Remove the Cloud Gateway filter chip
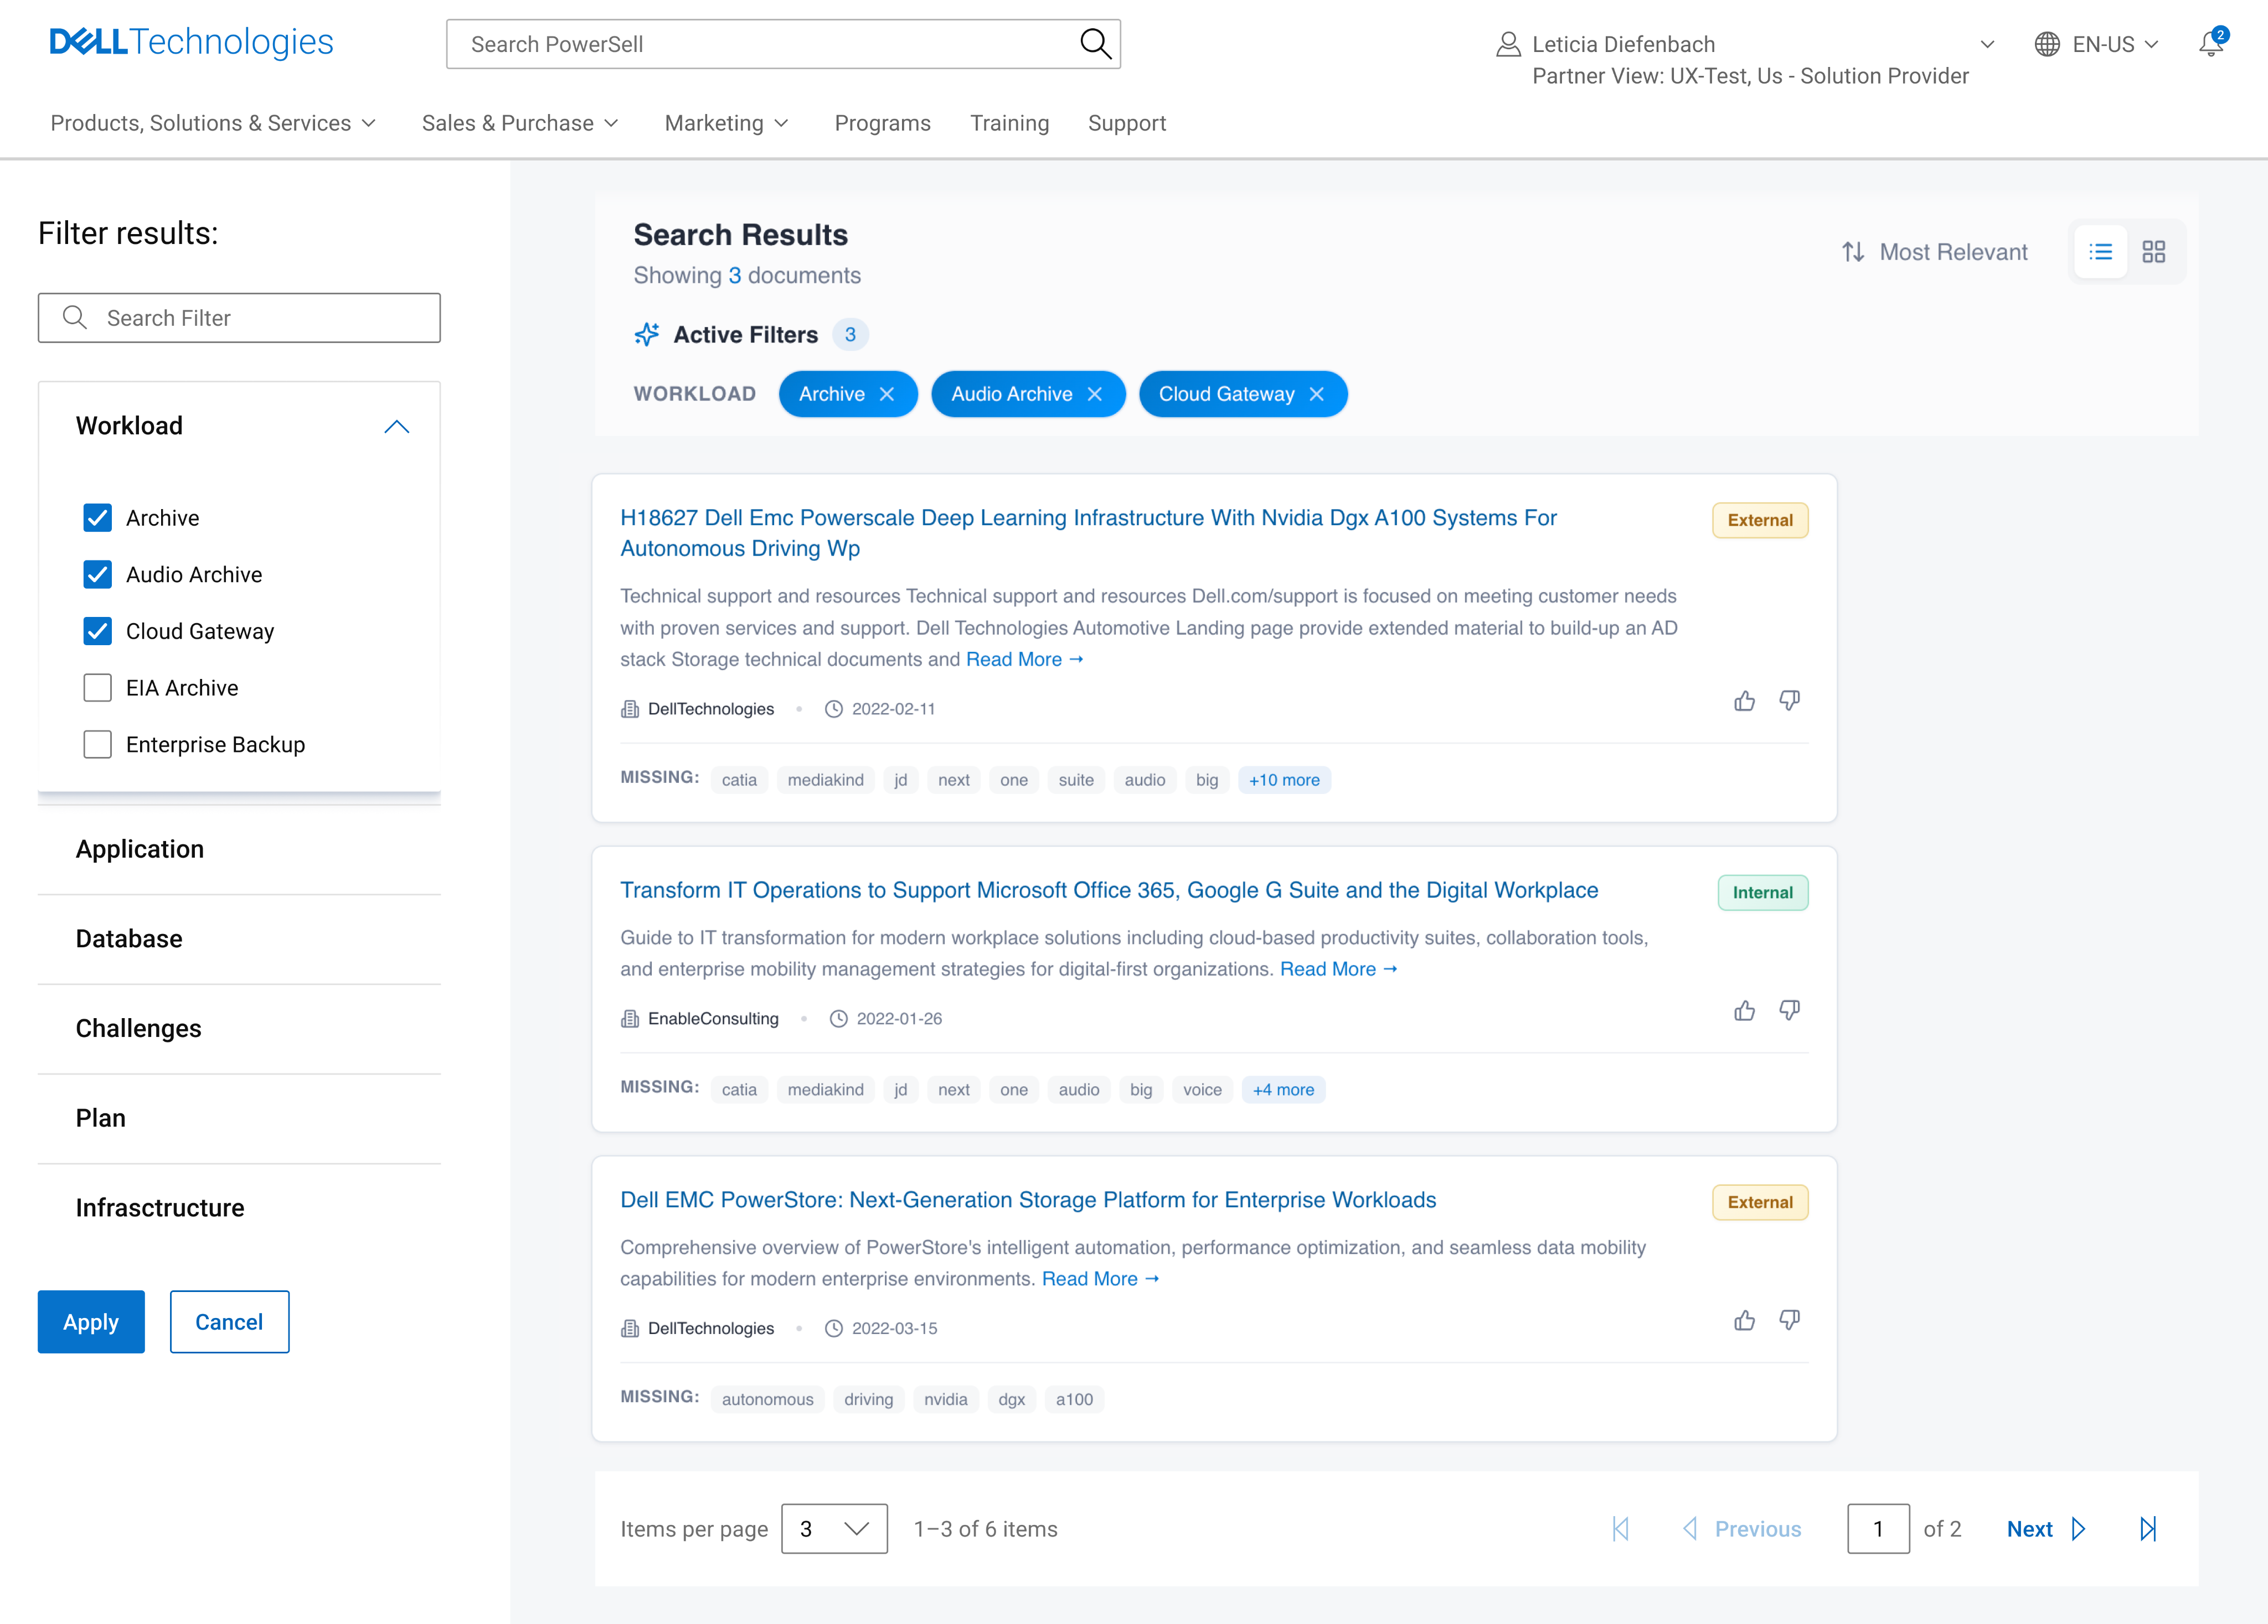Viewport: 2268px width, 1624px height. tap(1317, 394)
